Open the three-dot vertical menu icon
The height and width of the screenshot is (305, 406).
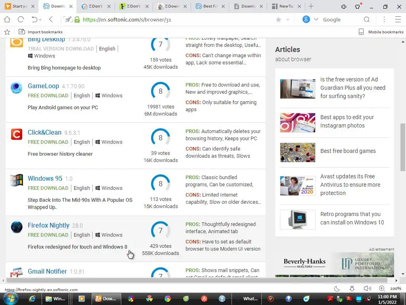(384, 19)
